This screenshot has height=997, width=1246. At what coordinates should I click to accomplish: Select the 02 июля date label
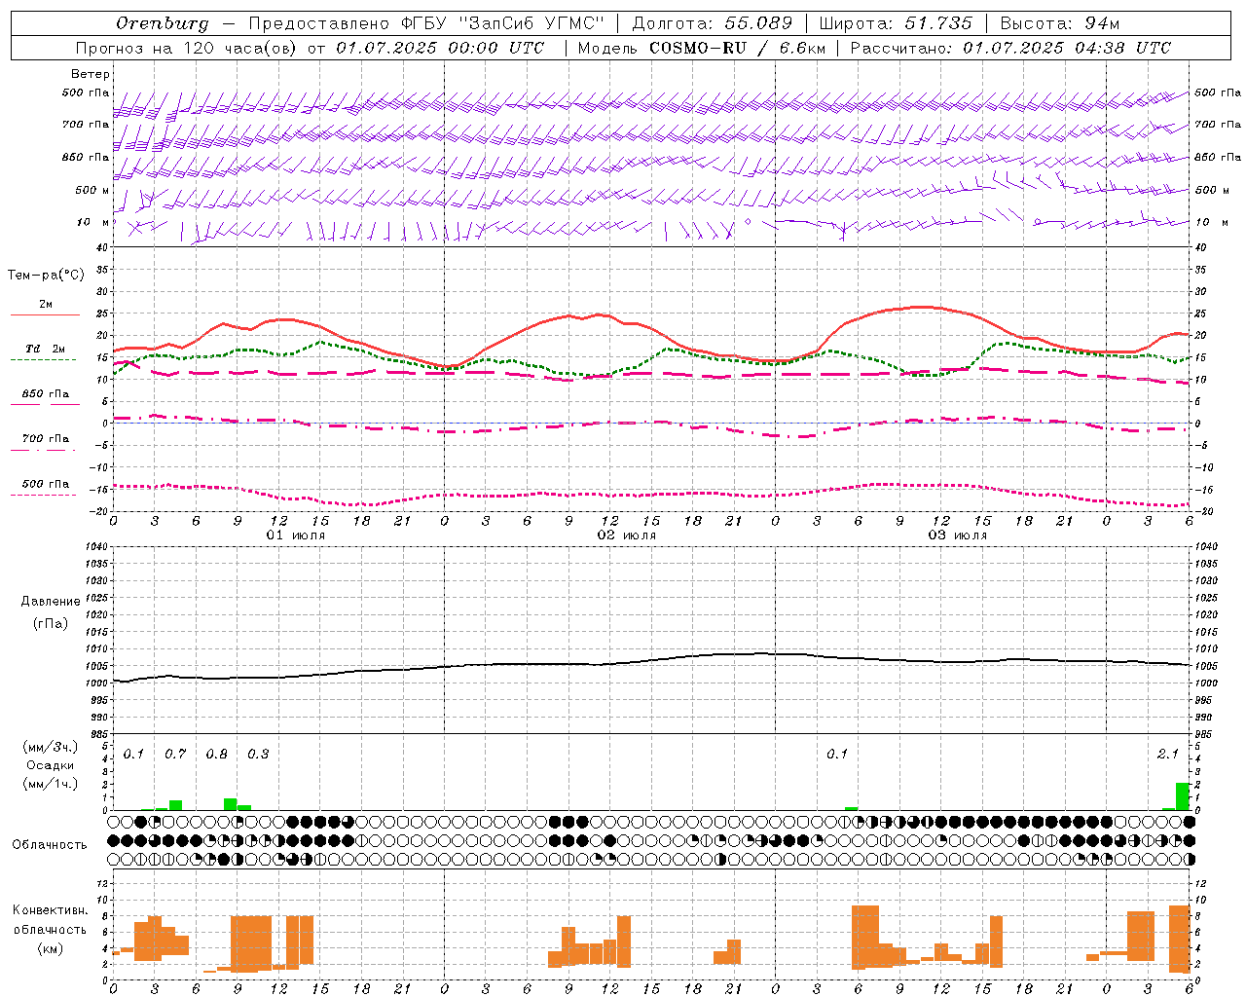627,535
